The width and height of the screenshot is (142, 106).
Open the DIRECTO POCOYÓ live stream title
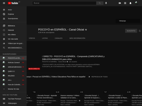click(x=73, y=58)
